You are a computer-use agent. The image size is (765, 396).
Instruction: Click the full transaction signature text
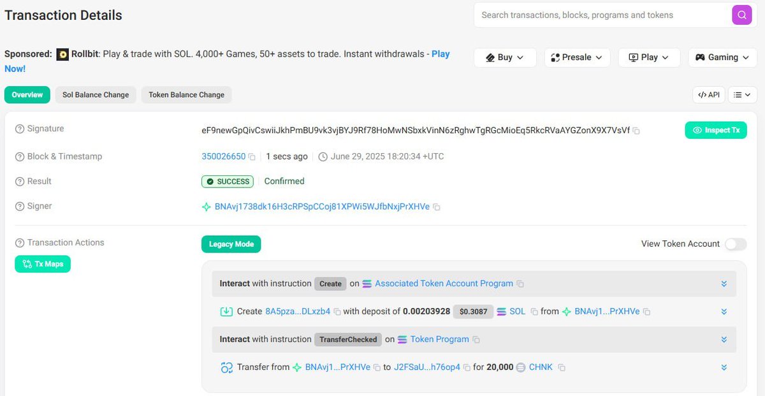(416, 130)
